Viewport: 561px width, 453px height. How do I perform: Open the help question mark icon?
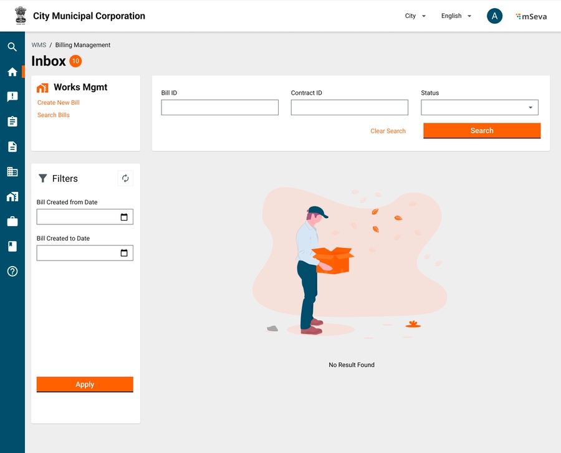12,271
